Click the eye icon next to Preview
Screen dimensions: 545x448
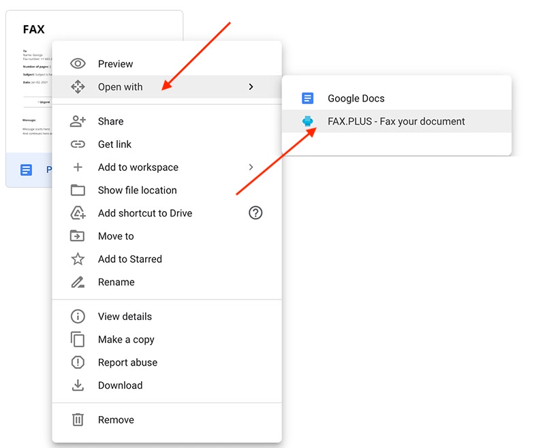coord(78,64)
